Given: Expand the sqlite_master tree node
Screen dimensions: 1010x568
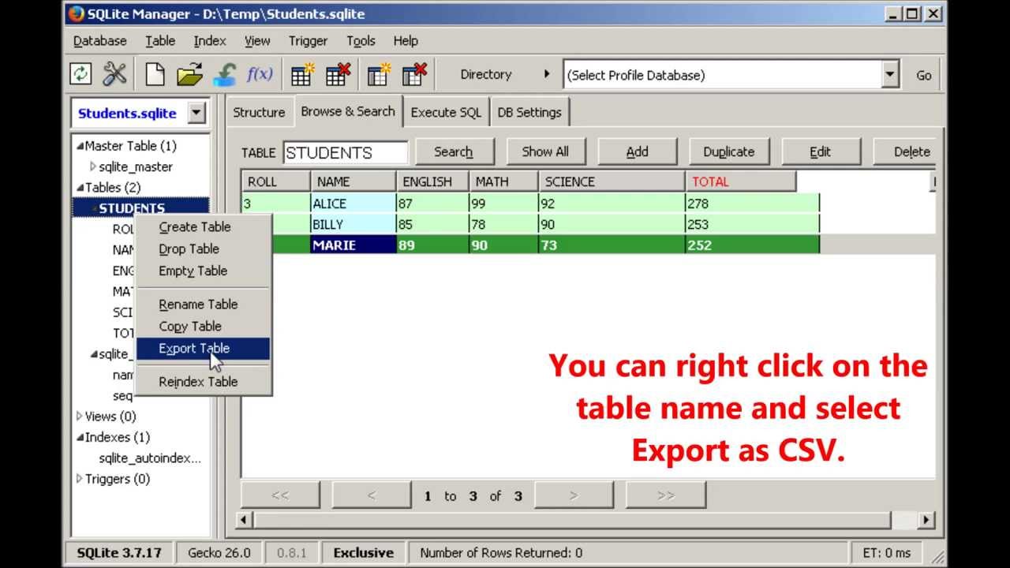Looking at the screenshot, I should pos(93,166).
